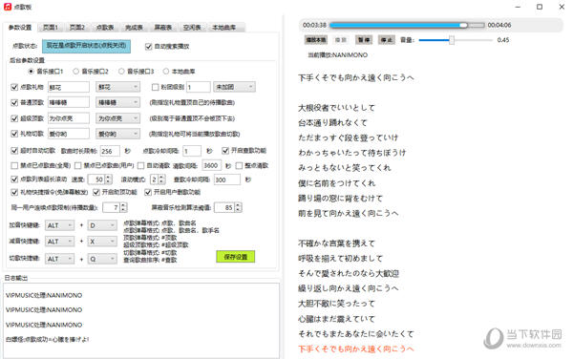Open the 空闲表 tab
Viewport: 573px width, 359px height.
pos(192,28)
